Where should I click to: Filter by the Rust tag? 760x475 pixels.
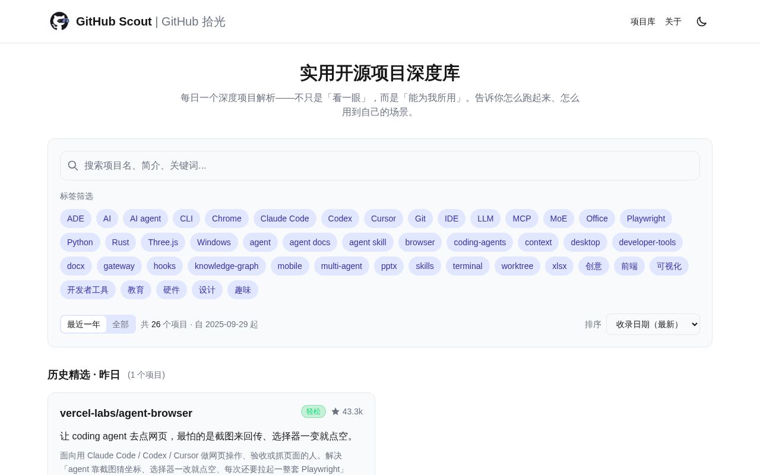click(x=121, y=242)
